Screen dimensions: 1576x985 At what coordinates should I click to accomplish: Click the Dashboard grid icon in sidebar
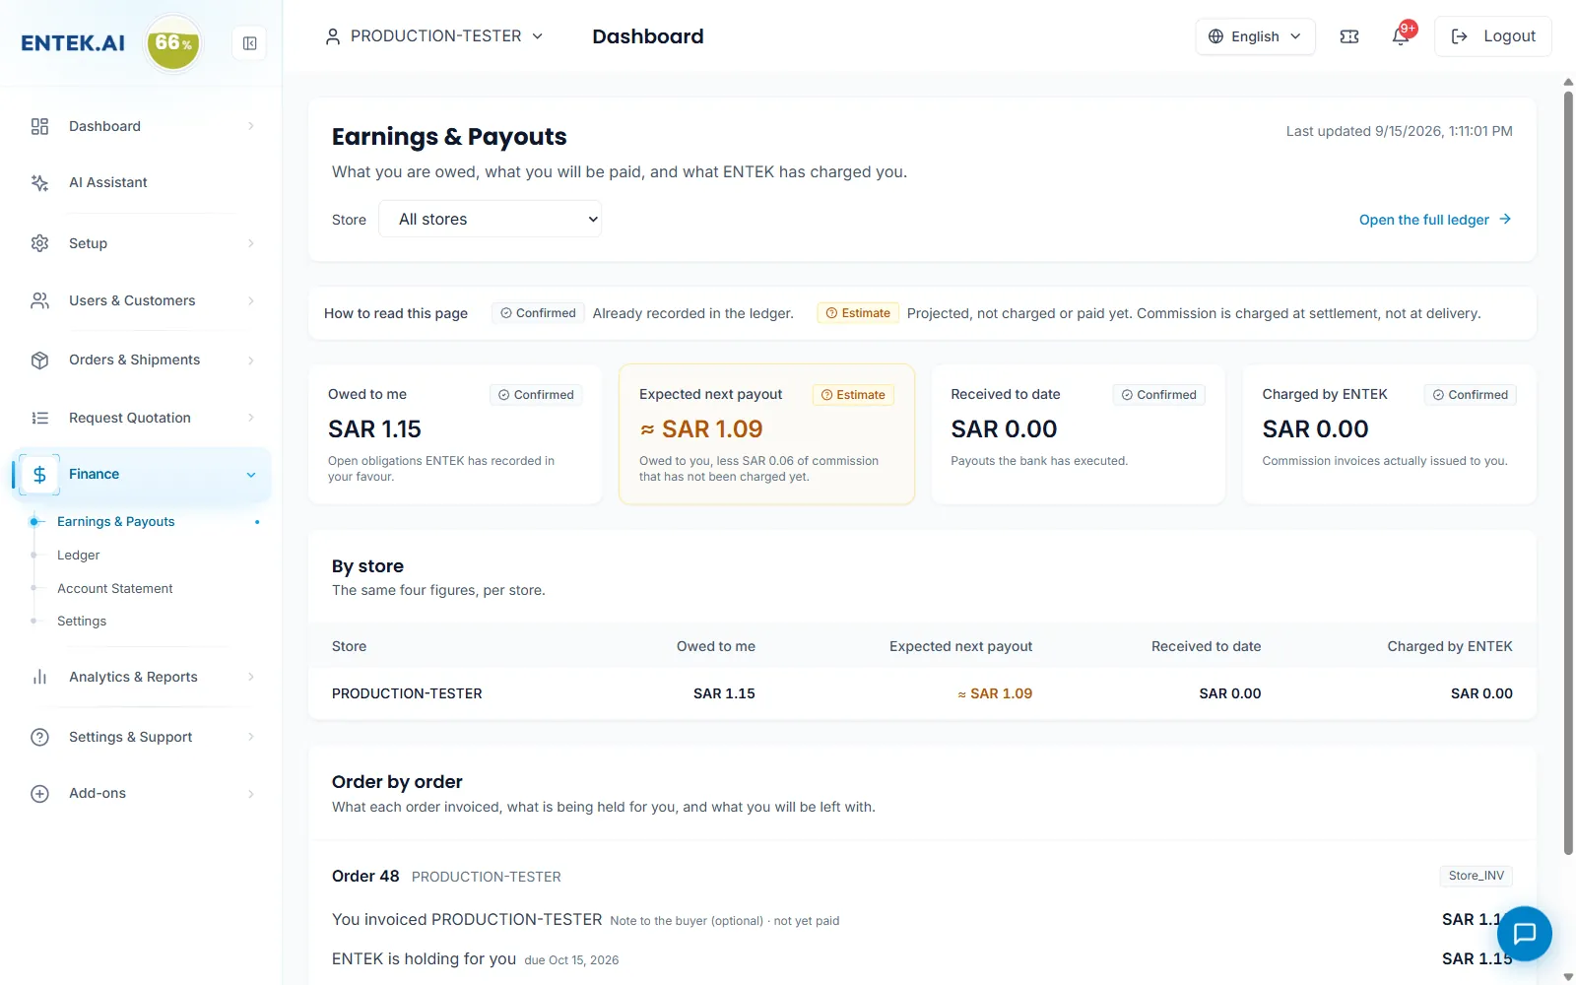point(39,126)
